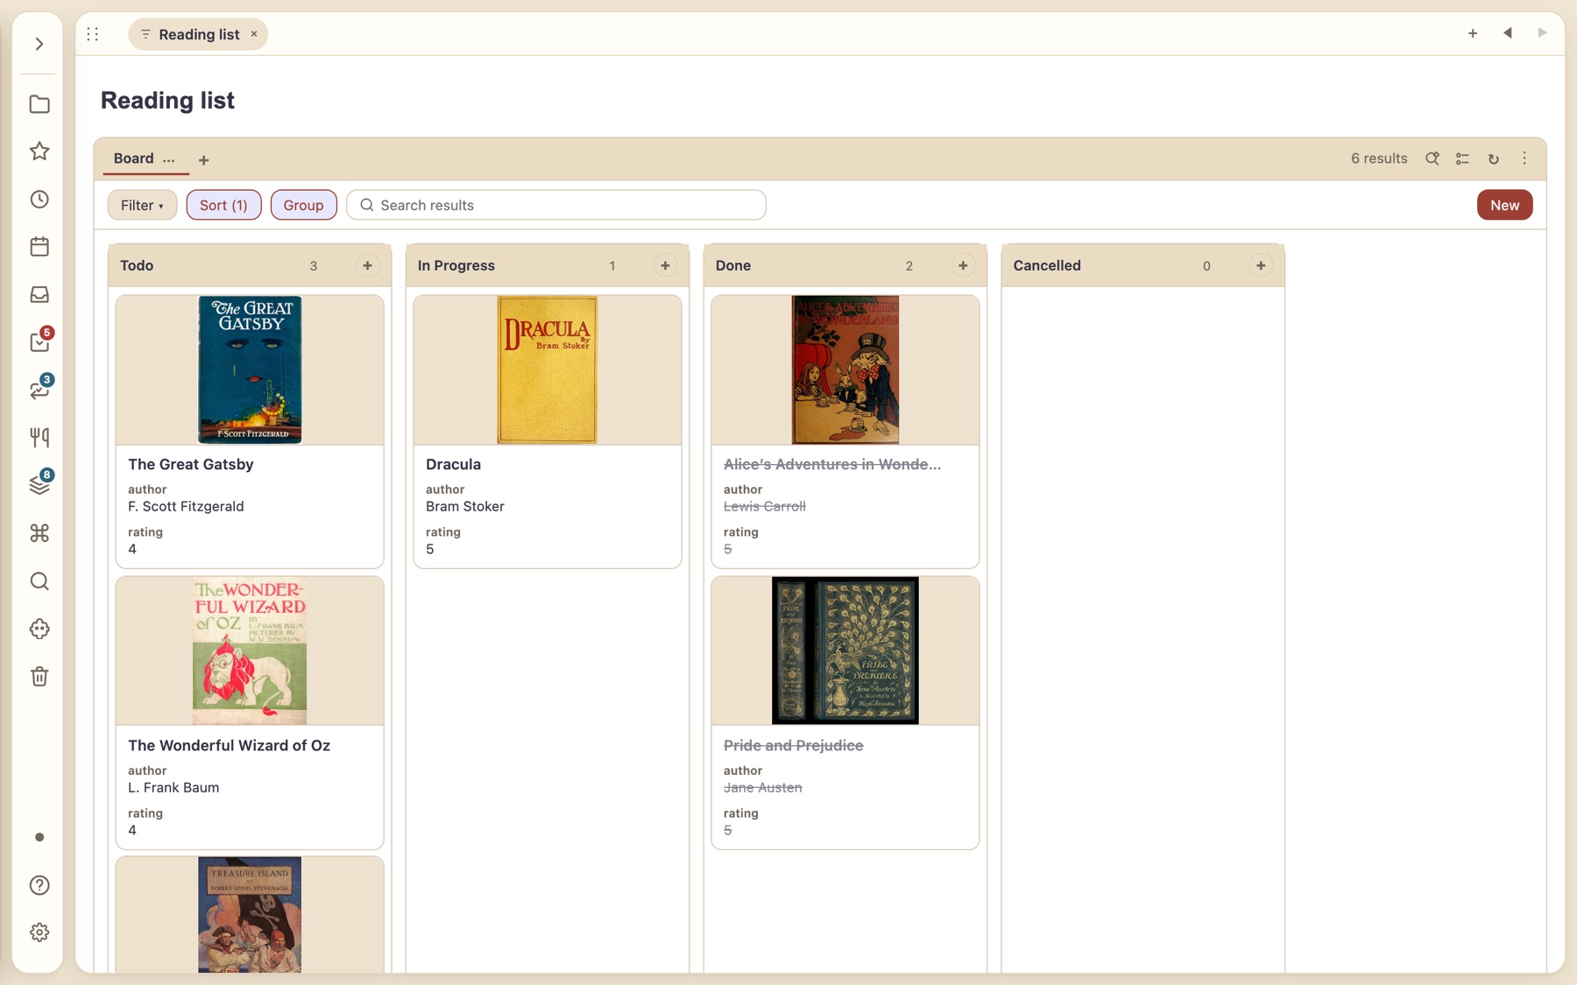Open sync icon with badge 3
Screen dimensions: 1577x985
pos(39,390)
